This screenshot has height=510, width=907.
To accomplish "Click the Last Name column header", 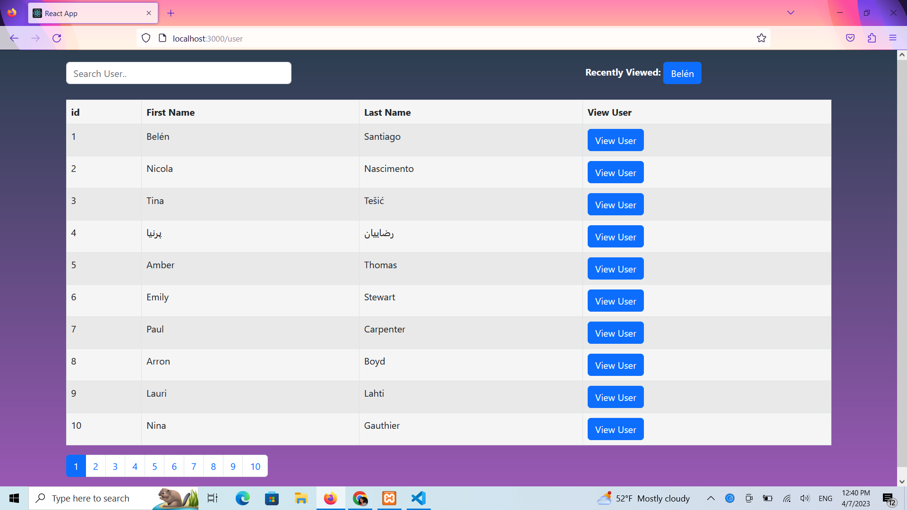I will click(x=387, y=112).
